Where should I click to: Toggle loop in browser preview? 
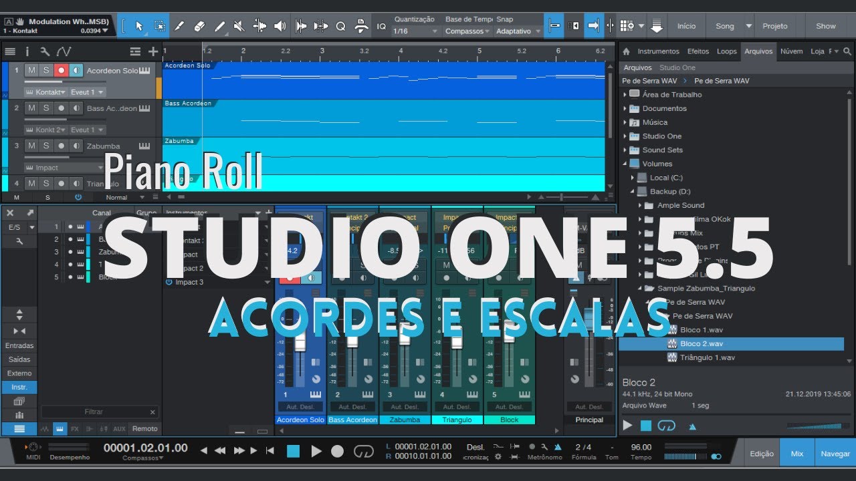pyautogui.click(x=667, y=426)
